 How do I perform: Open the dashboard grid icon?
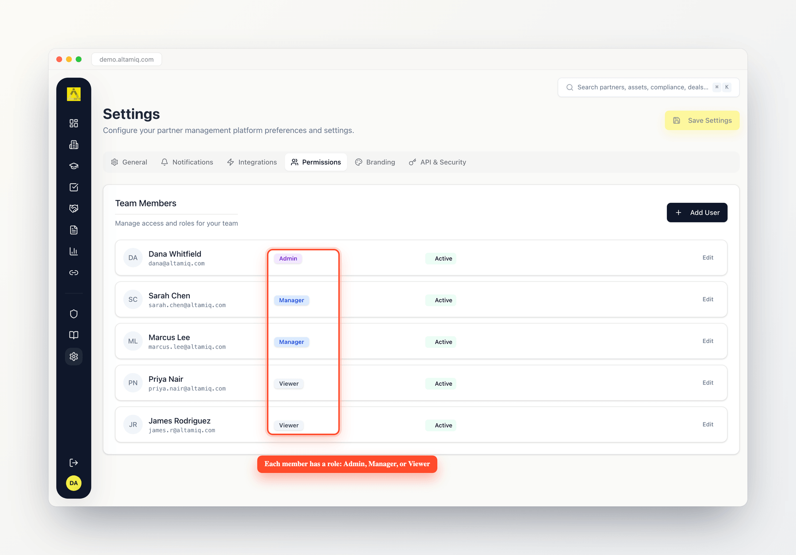point(74,123)
